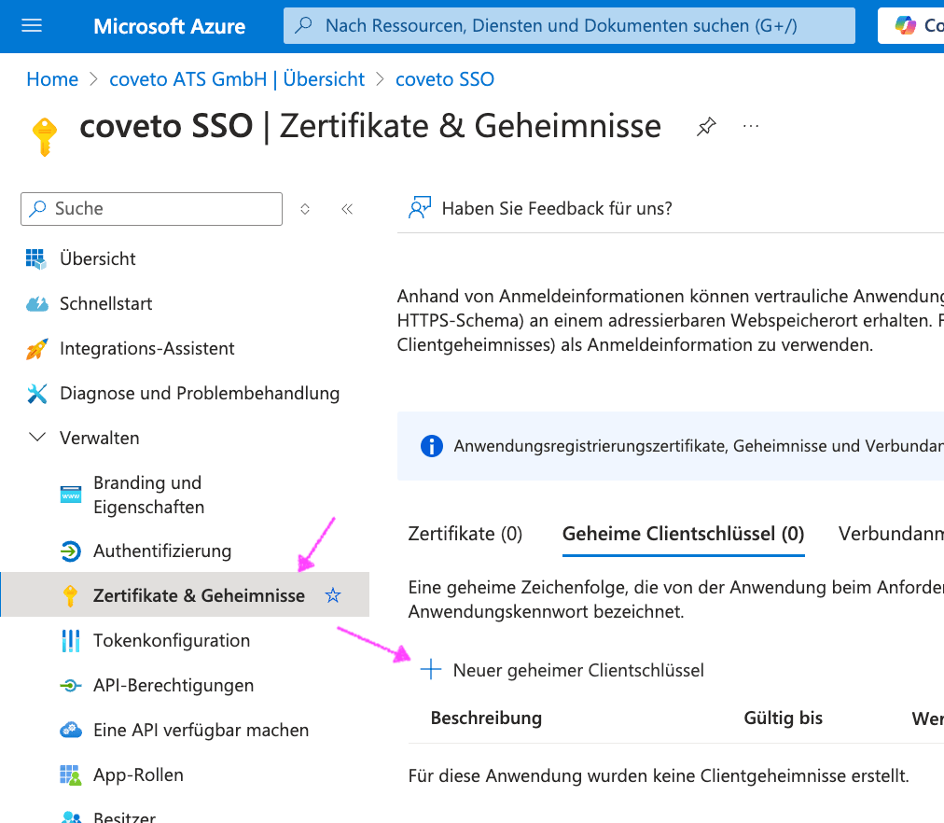Collapse the Verwalten section chevron

tap(37, 438)
